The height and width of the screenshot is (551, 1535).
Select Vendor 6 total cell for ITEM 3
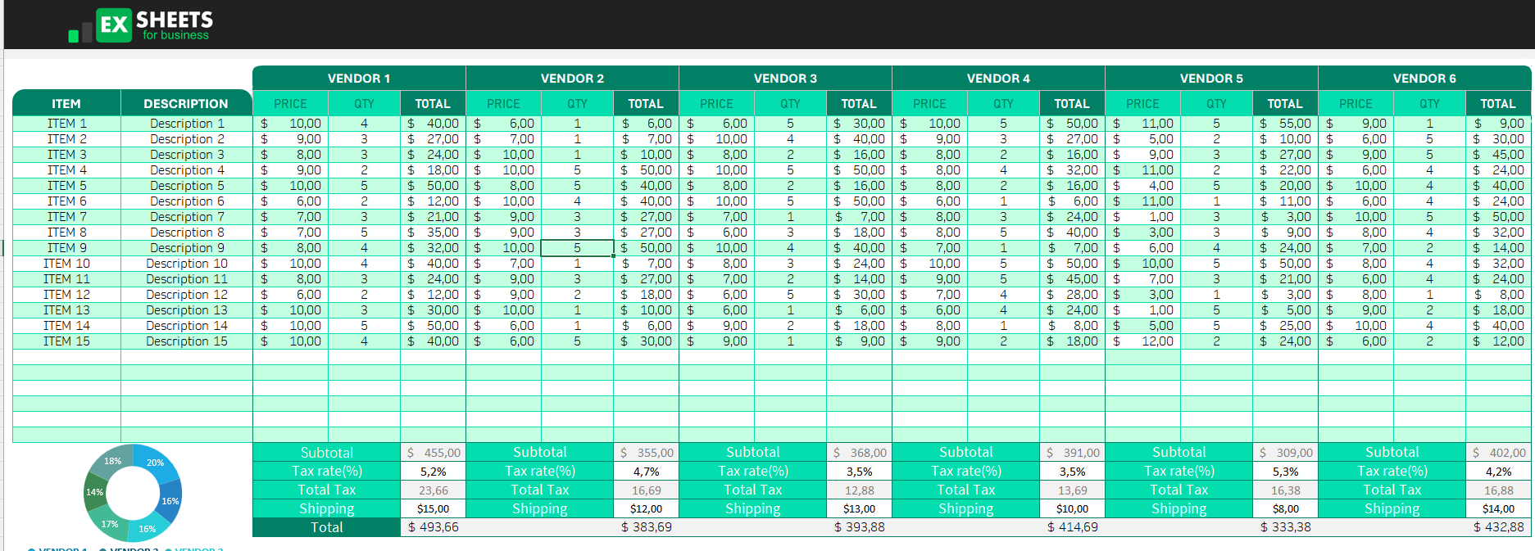tap(1498, 155)
